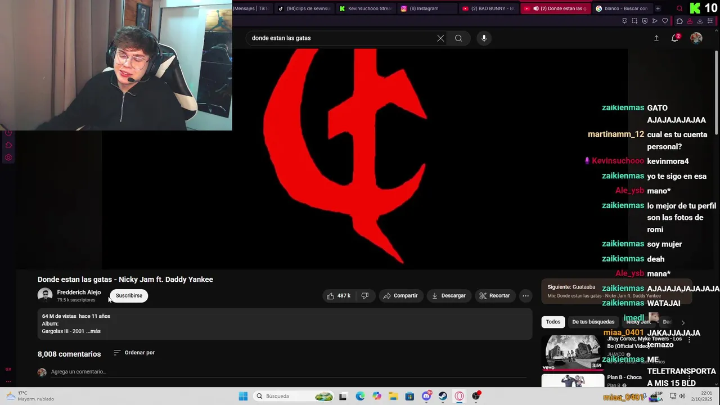This screenshot has width=720, height=405.
Task: Open Microsoft Edge from taskbar
Action: [360, 396]
